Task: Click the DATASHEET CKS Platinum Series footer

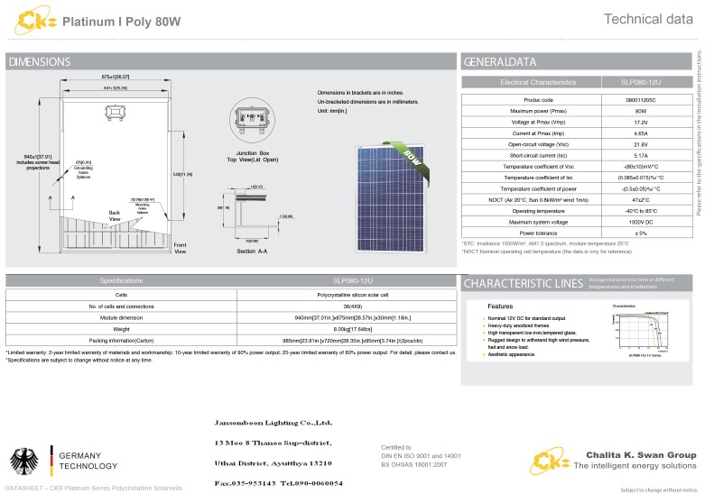Action: (94, 488)
